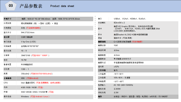Click the value "944.2*532.4mm"
This screenshot has width=181, height=102.
28,33
